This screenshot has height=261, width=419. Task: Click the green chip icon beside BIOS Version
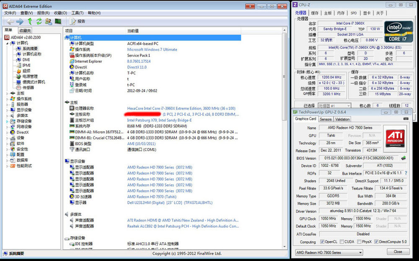click(x=403, y=158)
